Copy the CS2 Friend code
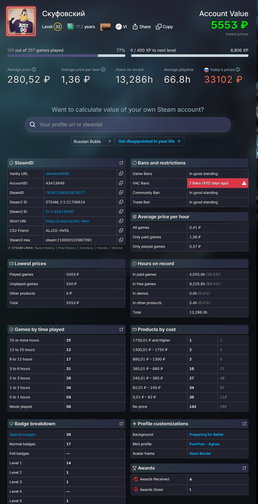The image size is (258, 504). 121,231
